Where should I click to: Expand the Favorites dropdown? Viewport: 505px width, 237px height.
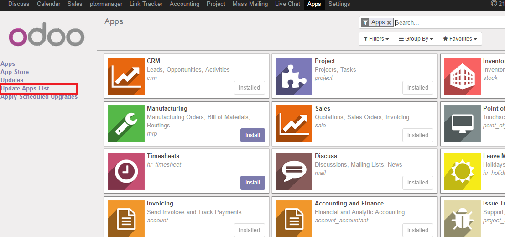(x=460, y=39)
